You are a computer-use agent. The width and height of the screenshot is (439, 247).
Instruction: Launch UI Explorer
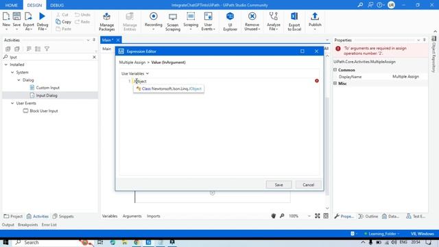(x=230, y=21)
